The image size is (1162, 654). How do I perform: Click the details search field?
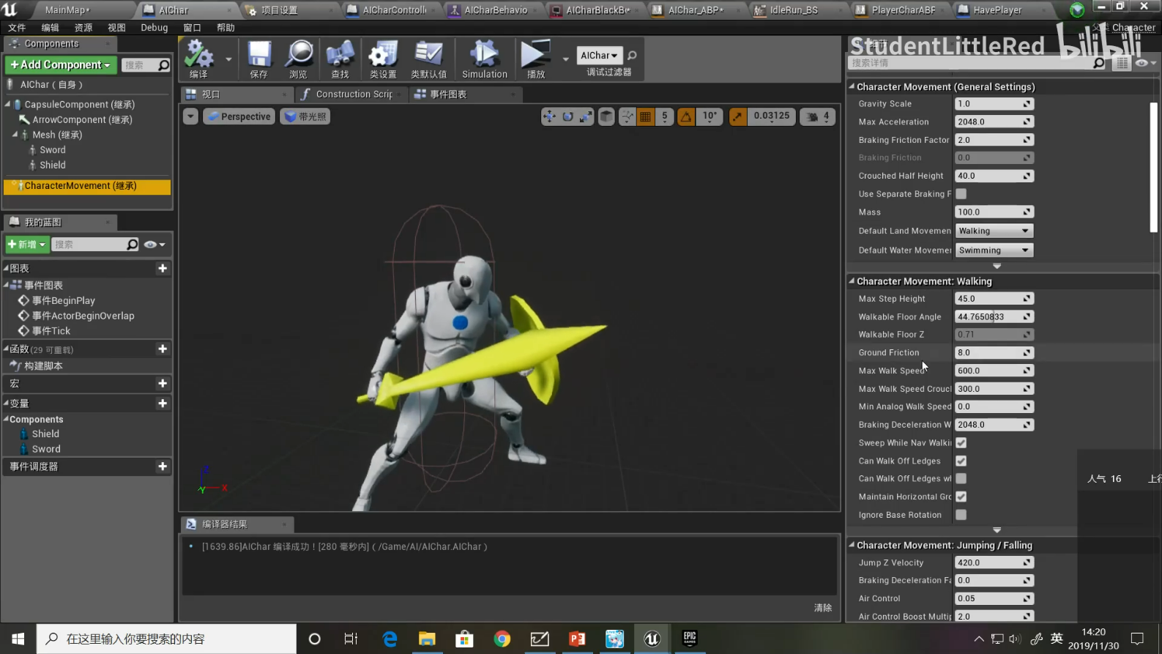point(977,64)
